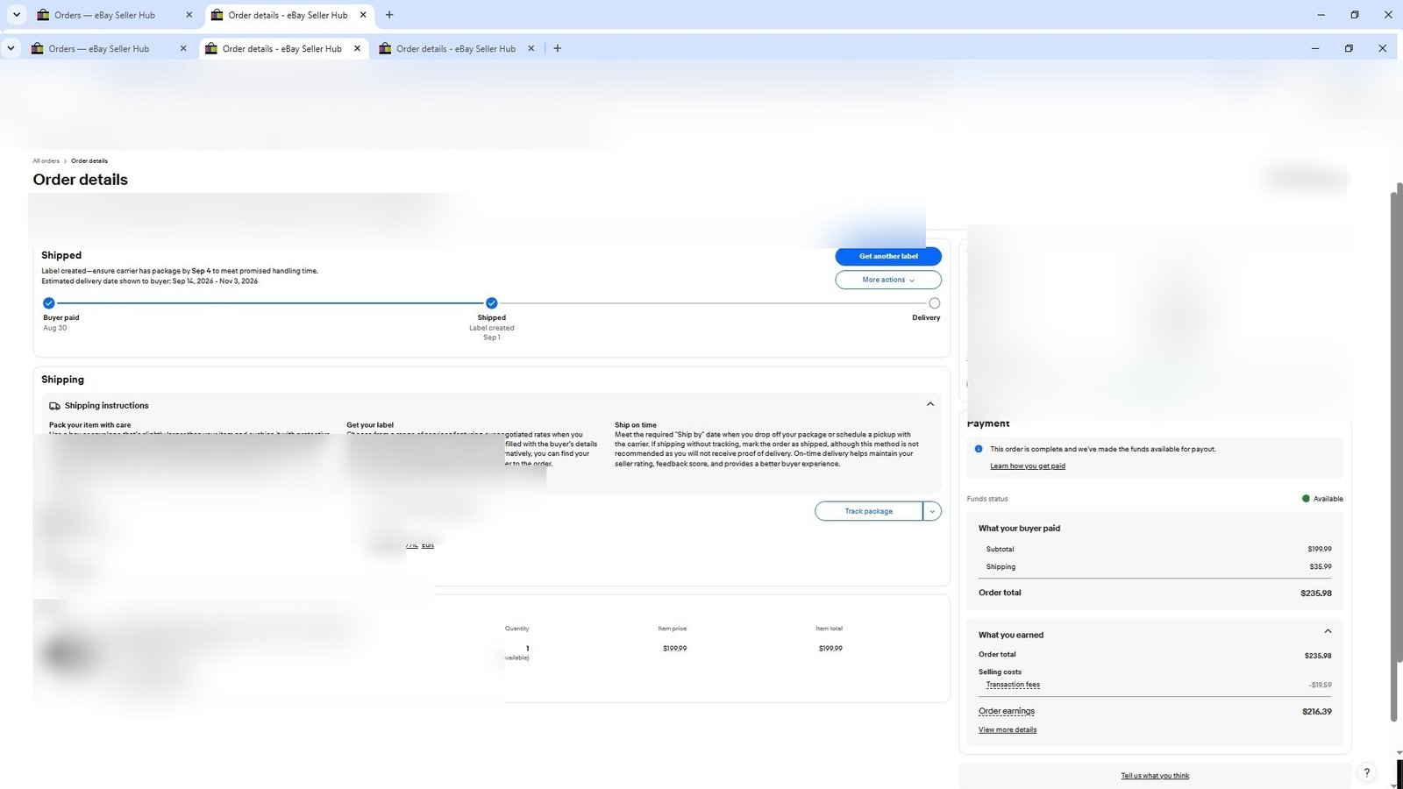
Task: Close the Orders tab in front window
Action: [183, 49]
